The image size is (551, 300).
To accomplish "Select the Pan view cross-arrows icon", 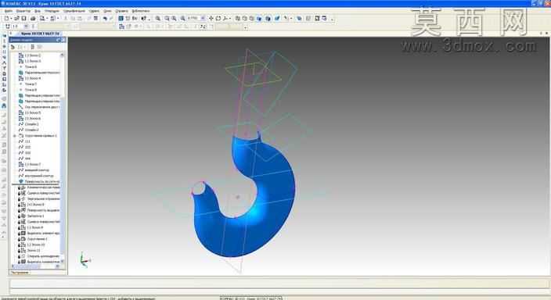I will coord(211,18).
